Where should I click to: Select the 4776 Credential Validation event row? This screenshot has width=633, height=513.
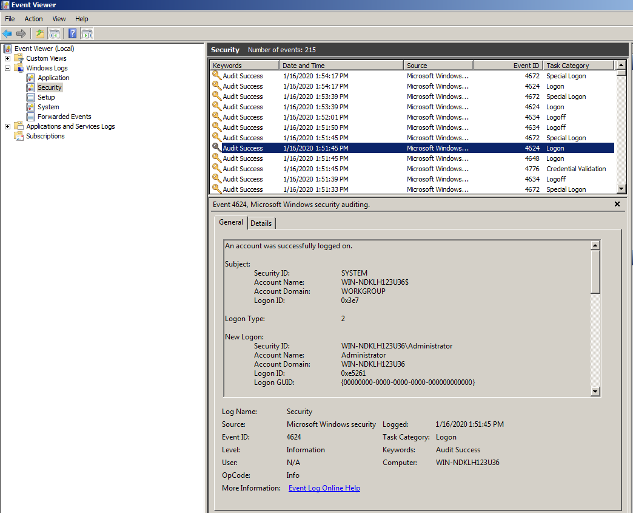(x=412, y=169)
